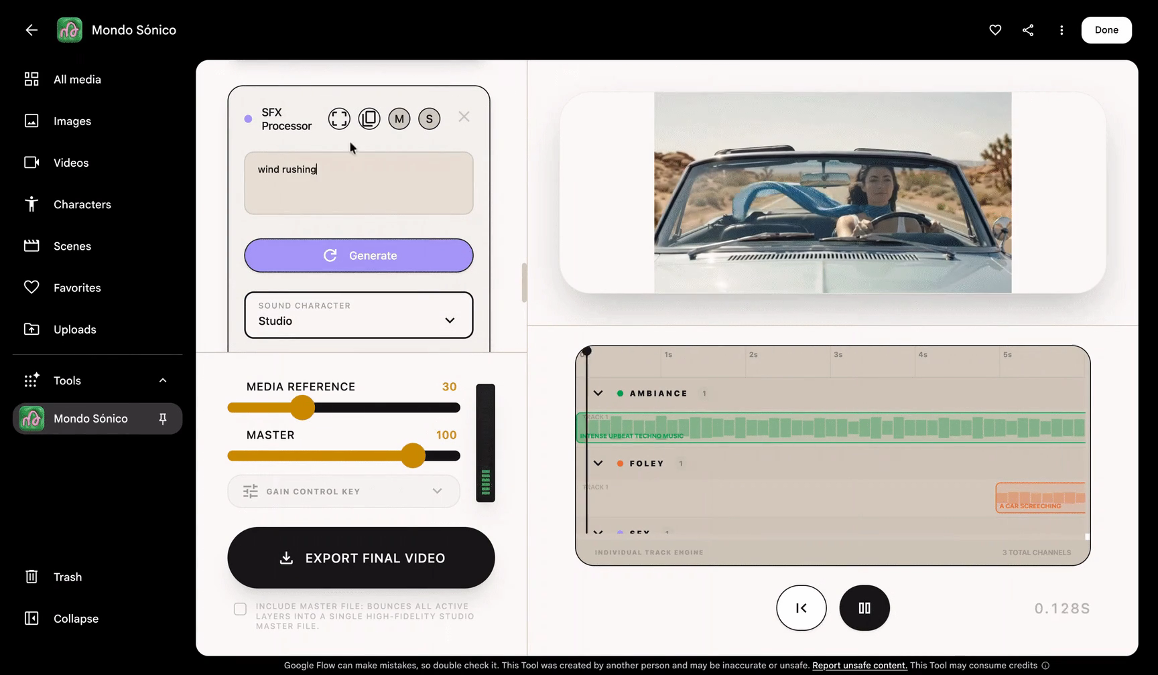Click the SFX Processor purple dot

click(x=248, y=119)
